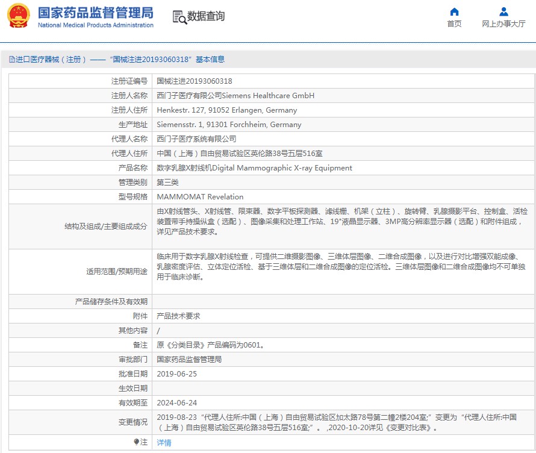Click the 结构及组成/主要组成成分 row label
536x453 pixels.
click(105, 226)
